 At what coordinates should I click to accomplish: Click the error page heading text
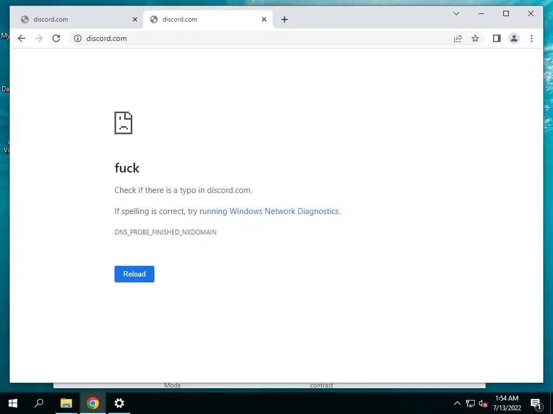pos(127,168)
